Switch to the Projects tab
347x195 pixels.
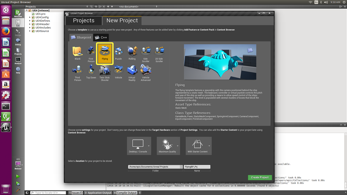click(x=84, y=21)
